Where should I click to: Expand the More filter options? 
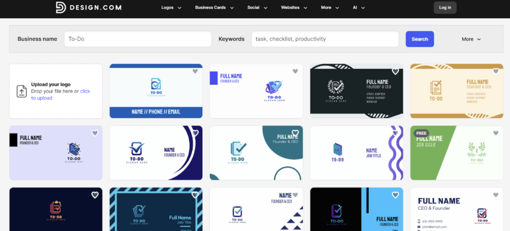pos(471,39)
